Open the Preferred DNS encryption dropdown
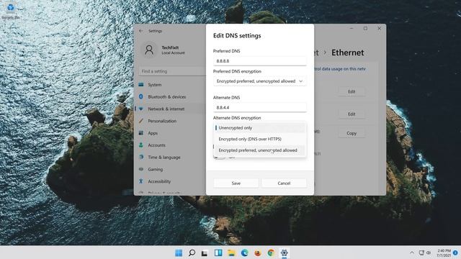The width and height of the screenshot is (461, 259). pos(260,81)
